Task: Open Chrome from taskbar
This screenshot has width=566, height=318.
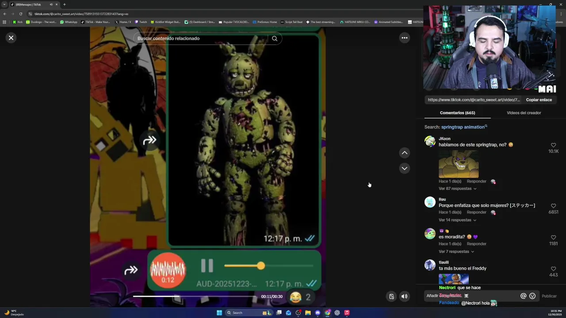Action: (327, 313)
